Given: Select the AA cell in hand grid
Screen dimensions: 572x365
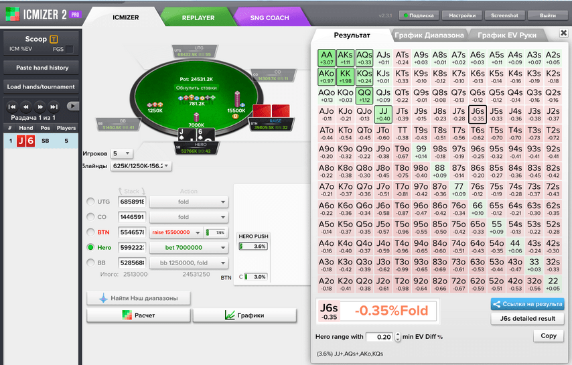Looking at the screenshot, I should tap(326, 58).
